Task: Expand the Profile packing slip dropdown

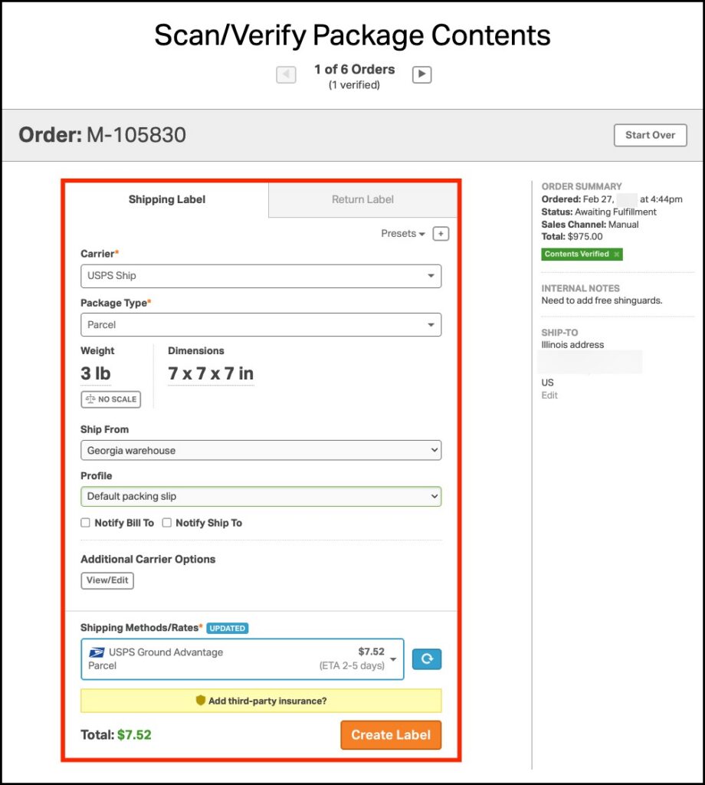Action: click(261, 497)
